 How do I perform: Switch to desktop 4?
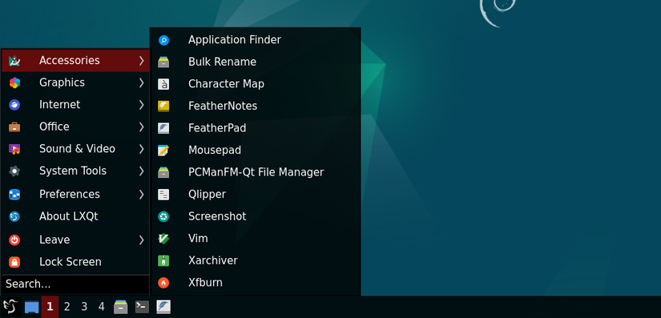(x=101, y=307)
